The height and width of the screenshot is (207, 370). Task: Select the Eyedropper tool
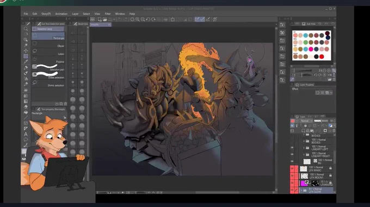click(x=26, y=62)
